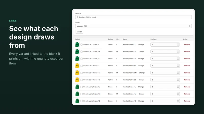Viewport: 204px width, 114px height.
Task: Open the Hoodie Lion / Green / M thumbnail
Action: tap(77, 94)
